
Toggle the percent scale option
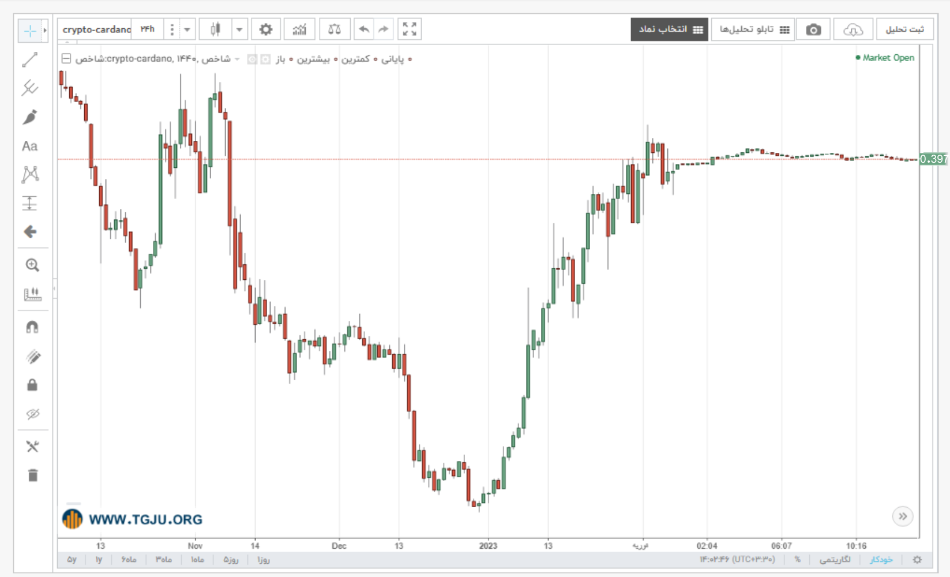pos(797,560)
